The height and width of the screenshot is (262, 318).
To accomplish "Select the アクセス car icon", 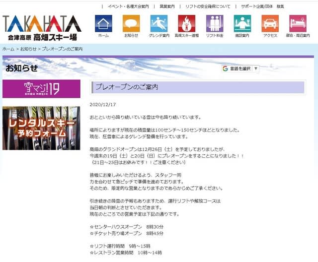I will (x=270, y=24).
